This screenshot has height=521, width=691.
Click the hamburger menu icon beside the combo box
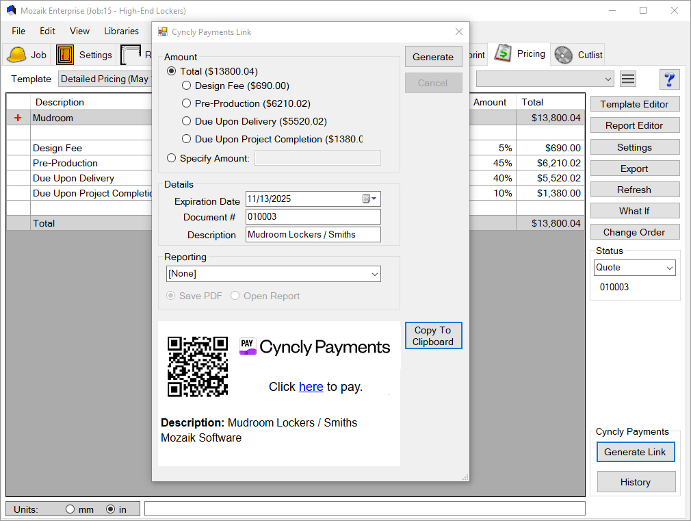[x=627, y=78]
